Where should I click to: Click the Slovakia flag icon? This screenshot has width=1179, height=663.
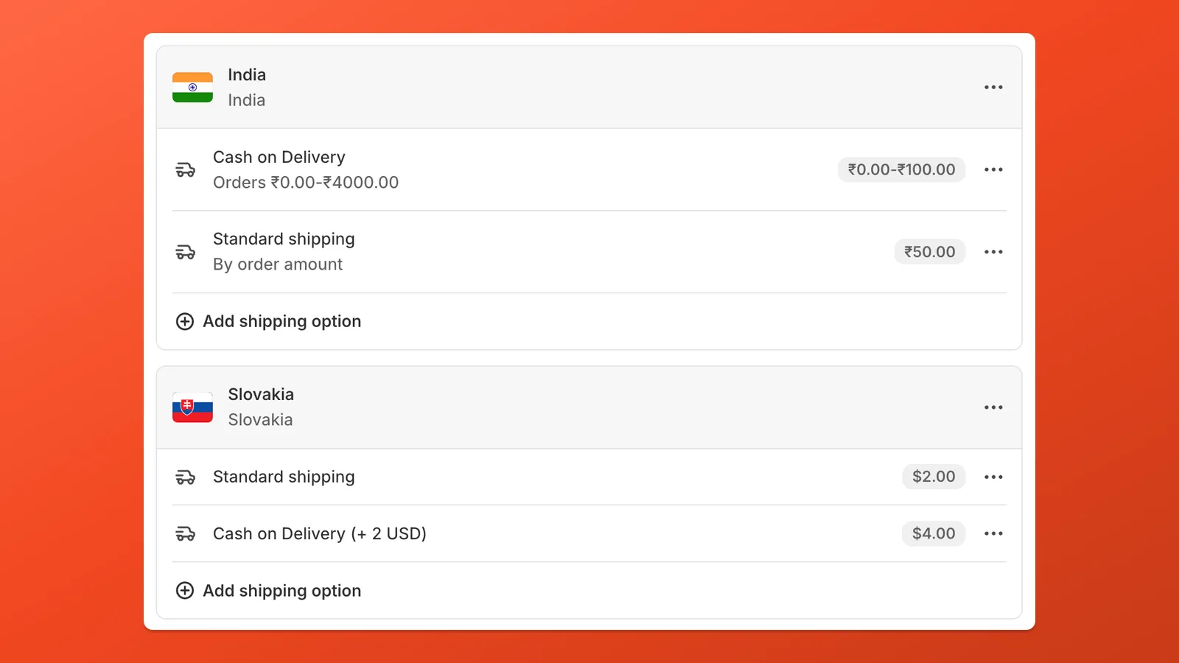[192, 407]
